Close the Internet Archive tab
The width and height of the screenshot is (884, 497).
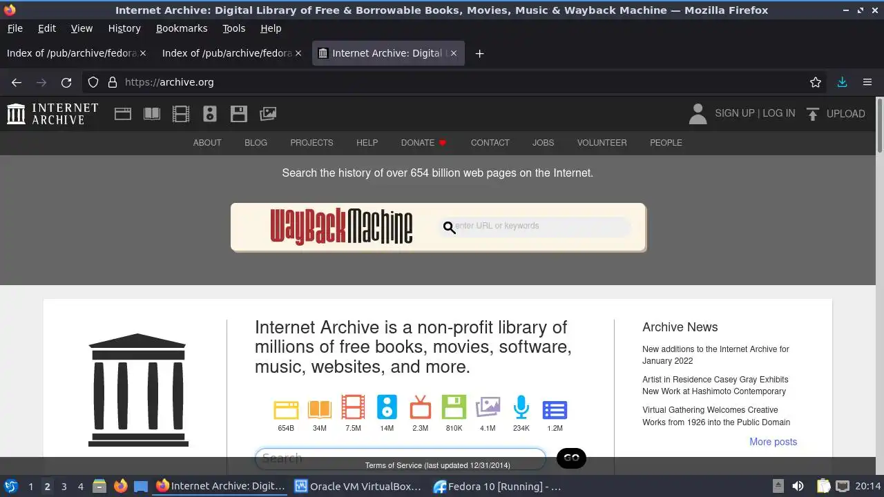(454, 53)
